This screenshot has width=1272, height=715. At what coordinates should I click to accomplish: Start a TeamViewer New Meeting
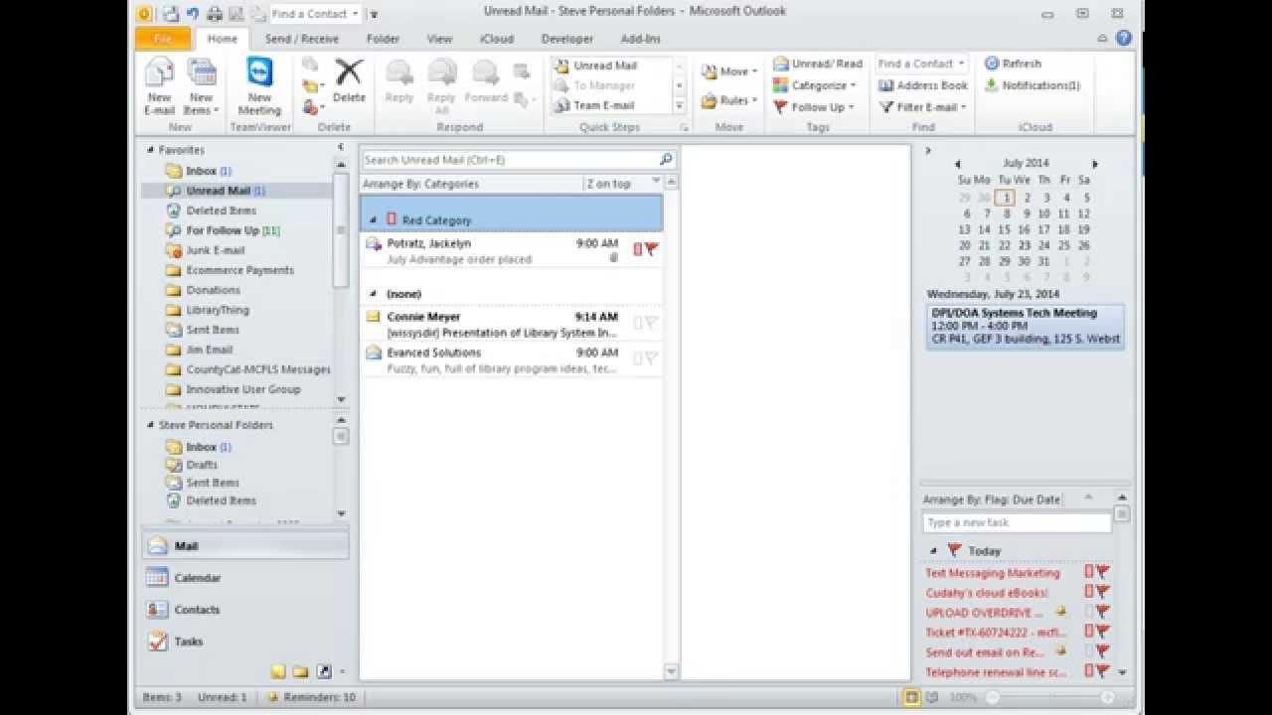(x=259, y=86)
